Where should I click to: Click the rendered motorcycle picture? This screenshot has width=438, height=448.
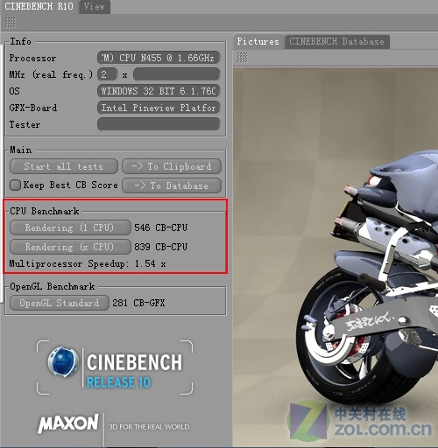pyautogui.click(x=336, y=256)
